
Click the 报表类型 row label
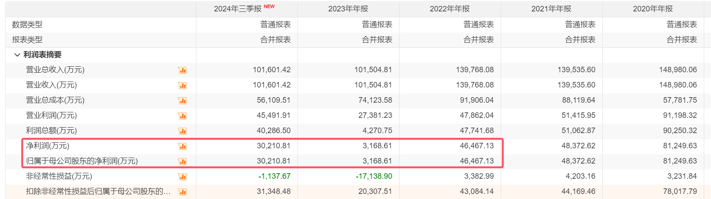pyautogui.click(x=28, y=40)
